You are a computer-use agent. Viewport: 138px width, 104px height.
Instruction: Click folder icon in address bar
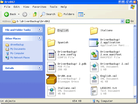pyautogui.click(x=14, y=21)
